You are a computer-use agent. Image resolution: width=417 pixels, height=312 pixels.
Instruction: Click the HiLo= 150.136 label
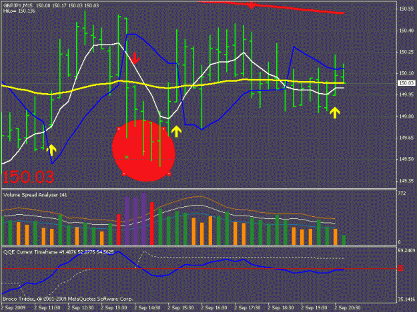coord(19,11)
